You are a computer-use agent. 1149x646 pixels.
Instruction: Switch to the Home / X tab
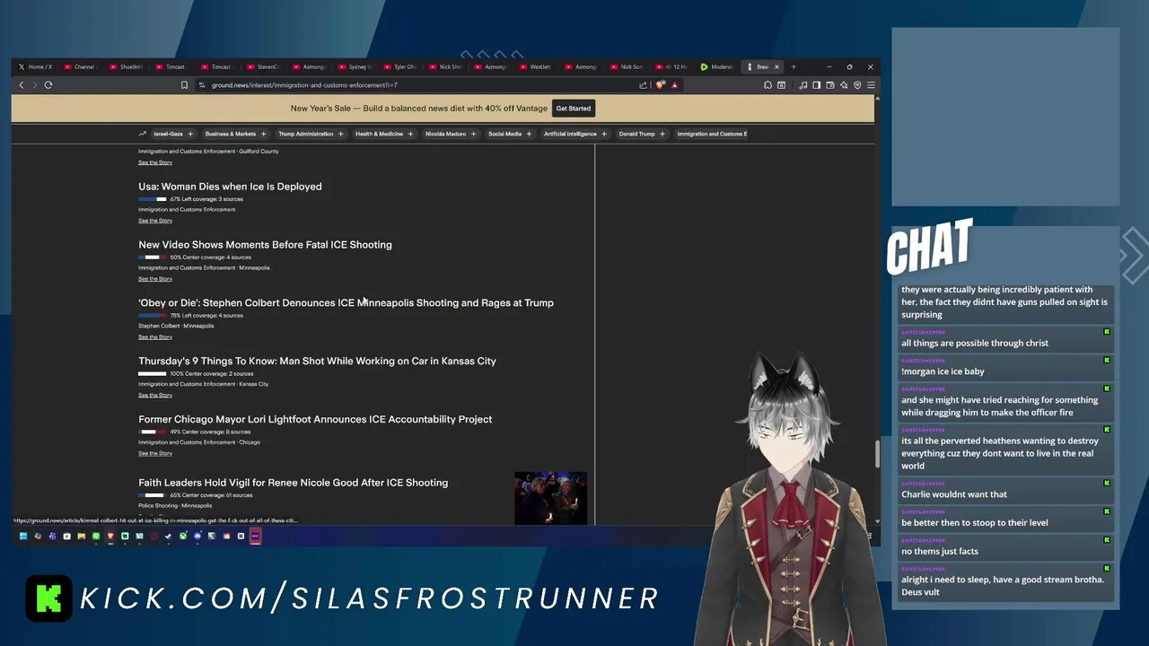[x=36, y=66]
